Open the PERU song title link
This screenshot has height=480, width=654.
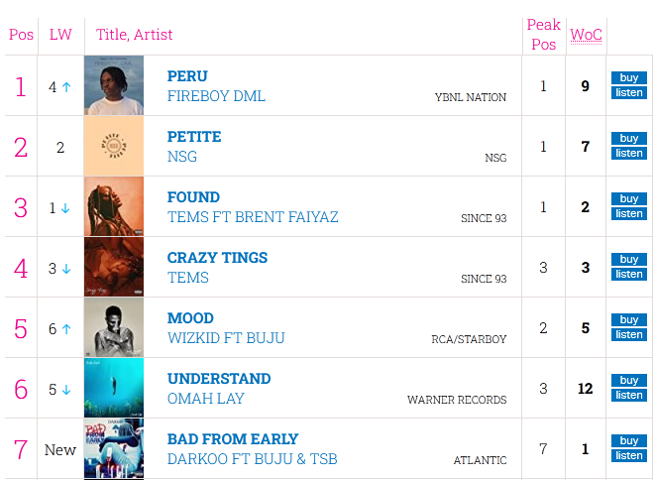[187, 76]
